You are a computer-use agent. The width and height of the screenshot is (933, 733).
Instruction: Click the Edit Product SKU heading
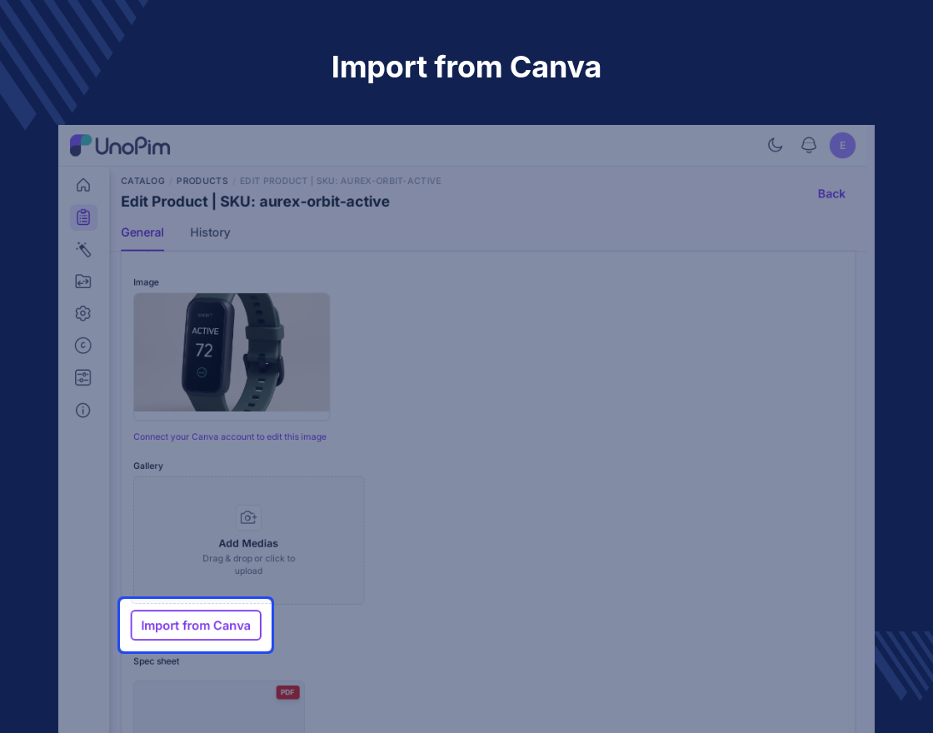[x=255, y=202]
